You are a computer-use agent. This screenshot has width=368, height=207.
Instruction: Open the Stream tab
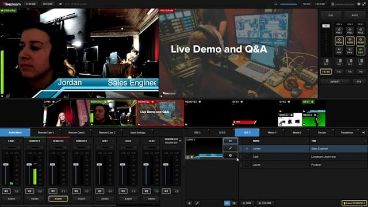(322, 133)
